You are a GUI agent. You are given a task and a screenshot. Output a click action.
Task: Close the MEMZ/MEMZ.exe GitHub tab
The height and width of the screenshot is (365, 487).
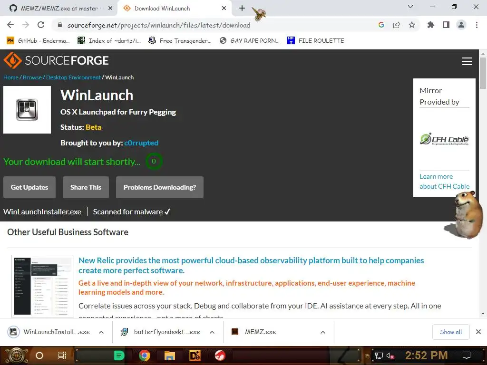[110, 9]
